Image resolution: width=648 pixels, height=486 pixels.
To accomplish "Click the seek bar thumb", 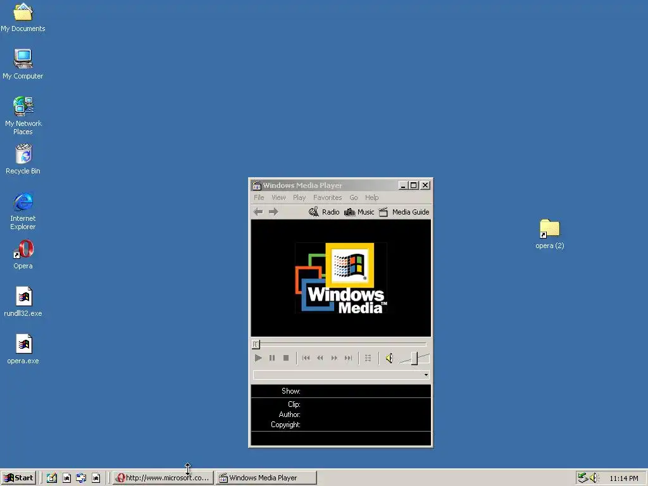I will coord(256,344).
